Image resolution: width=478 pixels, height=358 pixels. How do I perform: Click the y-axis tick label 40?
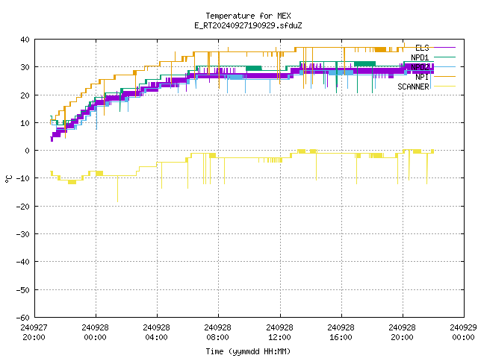(x=25, y=40)
